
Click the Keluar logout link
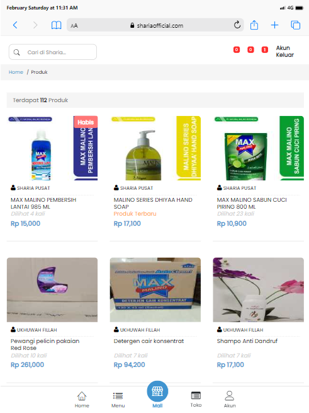pos(285,55)
